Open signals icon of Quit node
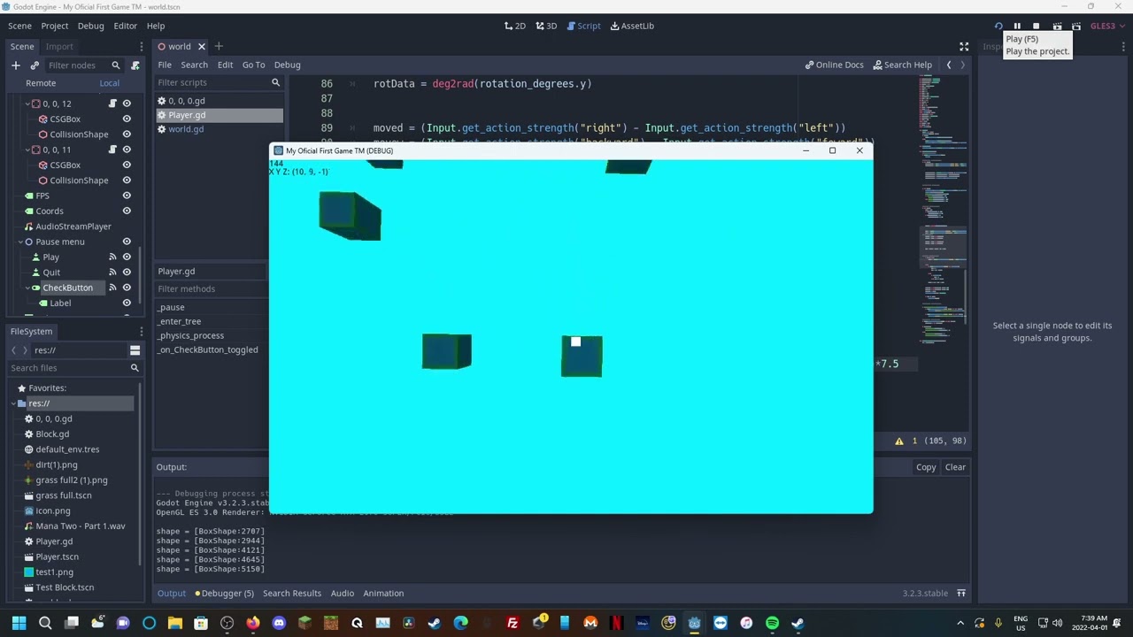1133x637 pixels. (x=112, y=272)
